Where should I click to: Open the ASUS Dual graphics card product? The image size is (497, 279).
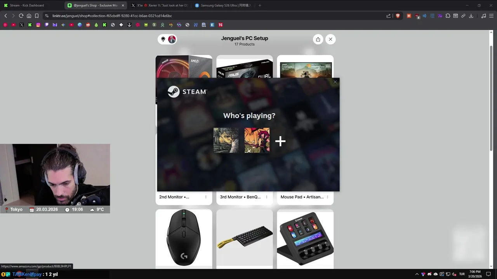tap(245, 66)
